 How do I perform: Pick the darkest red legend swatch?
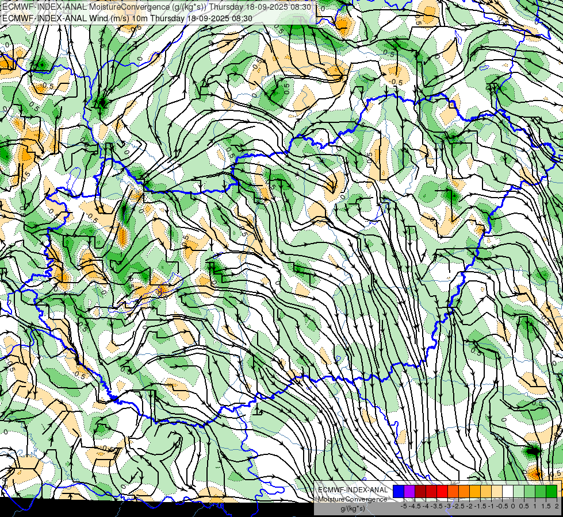click(x=420, y=492)
